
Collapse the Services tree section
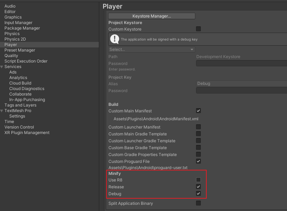[x=2, y=67]
